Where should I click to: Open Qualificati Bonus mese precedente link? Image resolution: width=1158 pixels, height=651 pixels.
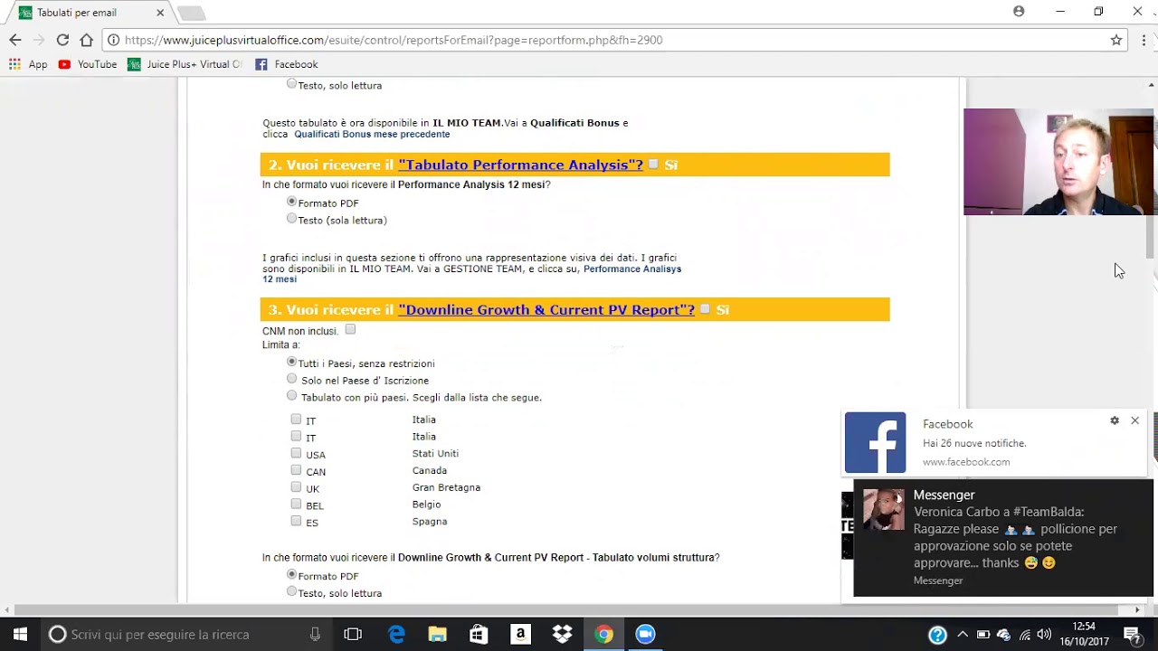[x=372, y=134]
